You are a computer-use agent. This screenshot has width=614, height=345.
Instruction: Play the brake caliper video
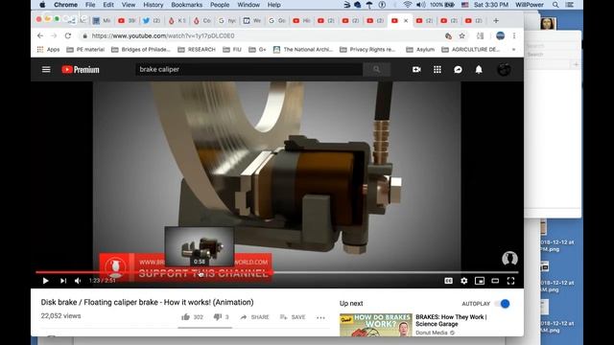pyautogui.click(x=45, y=281)
